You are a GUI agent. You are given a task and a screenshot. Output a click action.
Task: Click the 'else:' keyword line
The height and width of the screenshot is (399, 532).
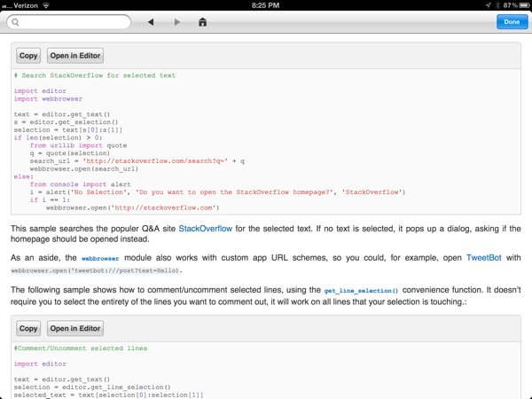24,176
